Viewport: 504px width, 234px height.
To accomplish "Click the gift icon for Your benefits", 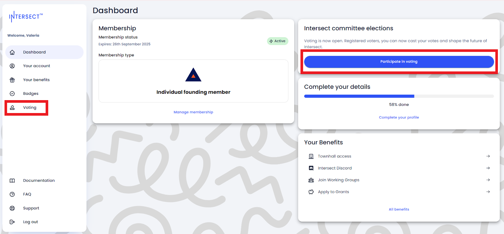I will (12, 80).
